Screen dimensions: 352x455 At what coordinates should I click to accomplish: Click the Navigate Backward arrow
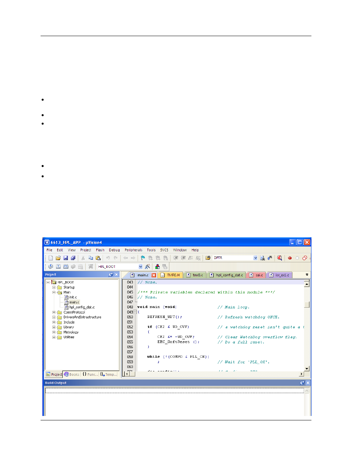coord(125,258)
